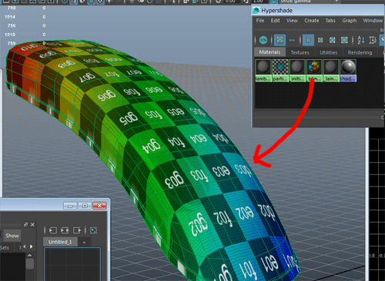Choose extra large swatches size icon
Image resolution: width=385 pixels, height=281 pixels.
[344, 40]
